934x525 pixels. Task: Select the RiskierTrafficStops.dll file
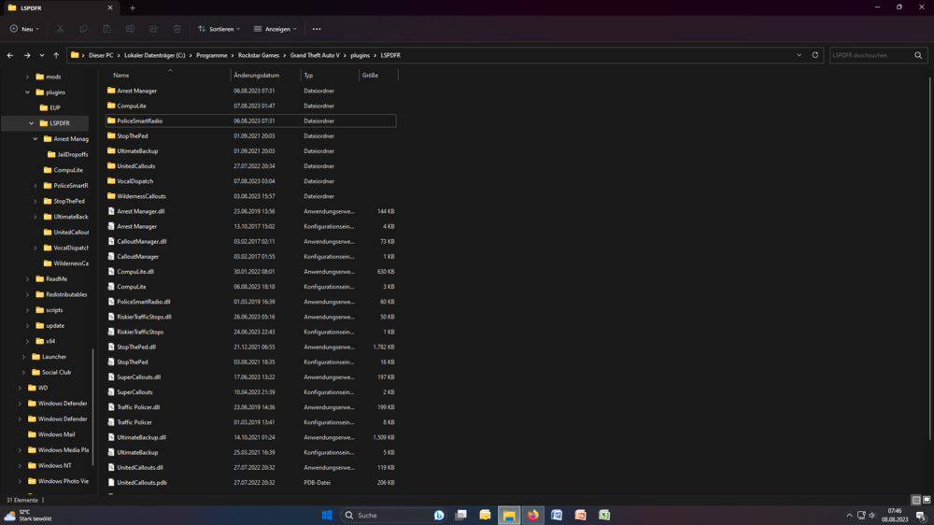tap(250, 317)
